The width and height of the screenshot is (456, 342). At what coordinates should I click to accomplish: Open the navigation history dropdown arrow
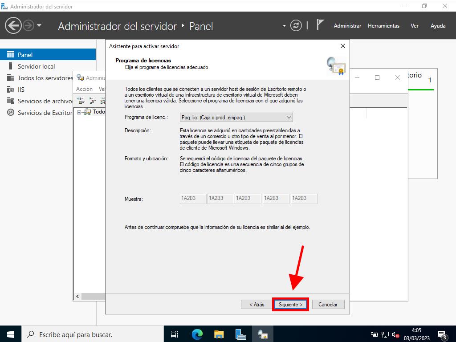point(39,26)
